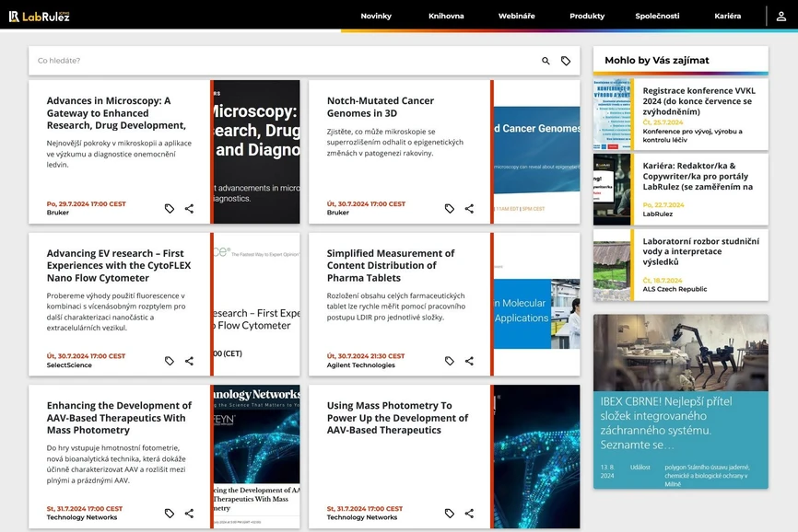Screen dimensions: 798x532
Task: Click tag icon on Using Mass Photometry card
Action: tap(450, 514)
